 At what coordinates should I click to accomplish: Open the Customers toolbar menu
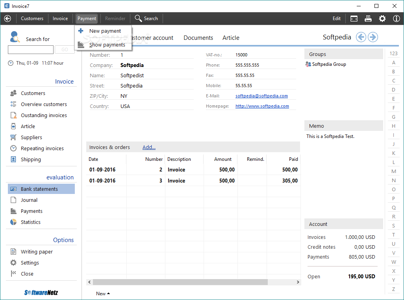click(x=32, y=19)
